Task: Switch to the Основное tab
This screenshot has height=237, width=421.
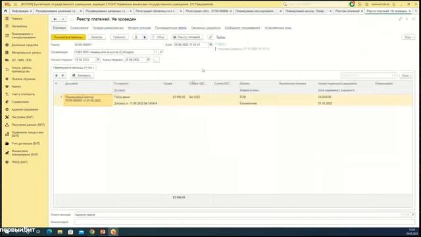Action: point(59,28)
